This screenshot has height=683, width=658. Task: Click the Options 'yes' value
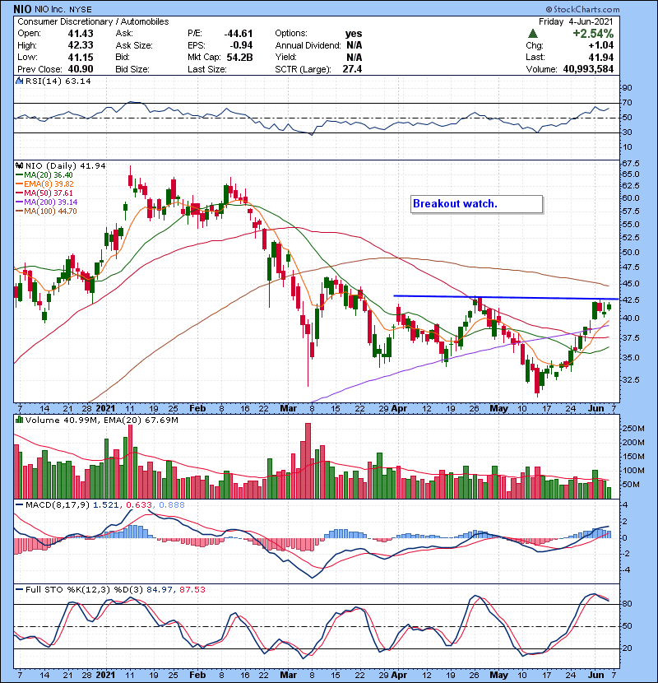354,34
